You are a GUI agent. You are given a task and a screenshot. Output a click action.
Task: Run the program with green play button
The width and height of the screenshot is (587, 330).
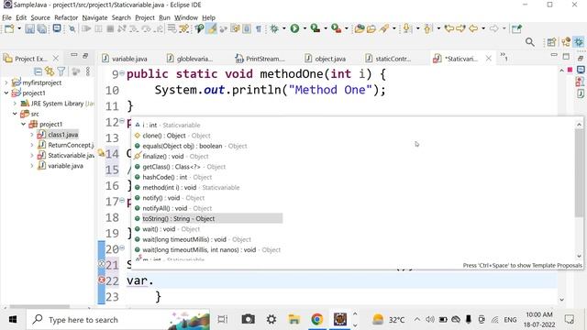coord(295,28)
